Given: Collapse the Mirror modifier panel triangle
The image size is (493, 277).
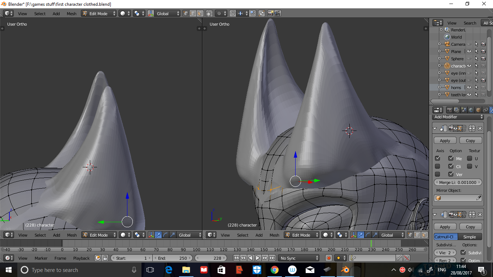Looking at the screenshot, I should pyautogui.click(x=435, y=128).
